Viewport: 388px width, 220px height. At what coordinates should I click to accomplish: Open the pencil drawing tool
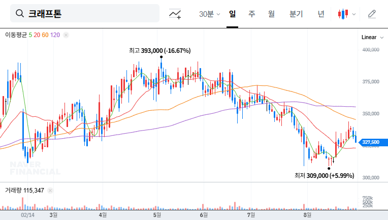pos(372,14)
